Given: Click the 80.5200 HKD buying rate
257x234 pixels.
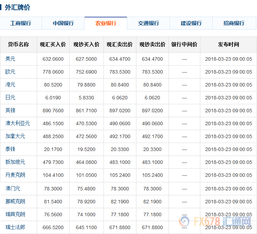Looking at the screenshot, I should (53, 85).
